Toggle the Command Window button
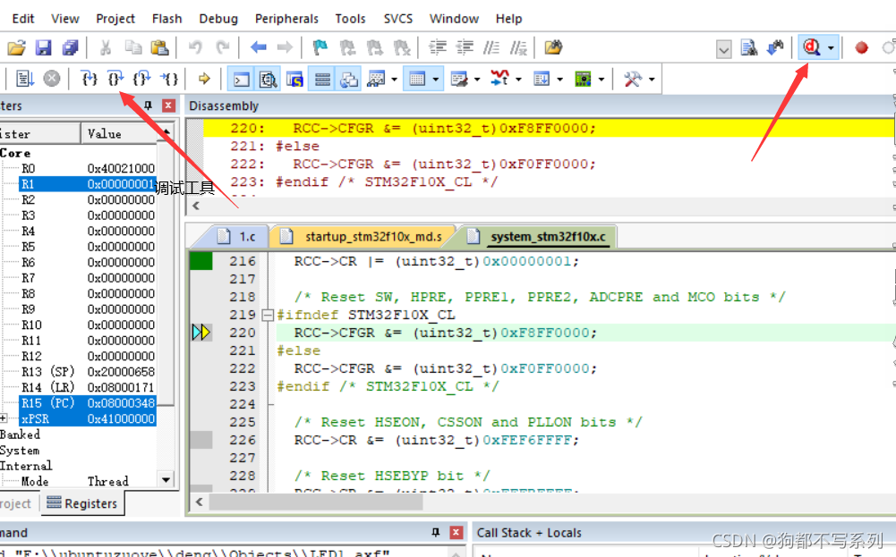Viewport: 896px width, 557px height. click(x=240, y=80)
